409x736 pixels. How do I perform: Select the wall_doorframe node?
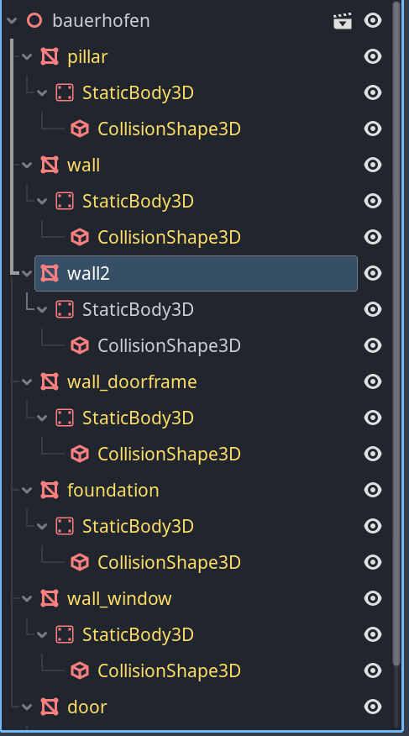click(132, 382)
